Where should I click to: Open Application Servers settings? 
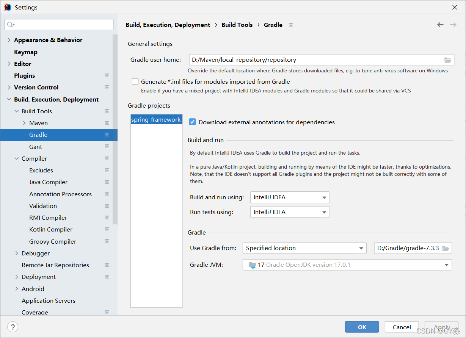click(x=49, y=301)
